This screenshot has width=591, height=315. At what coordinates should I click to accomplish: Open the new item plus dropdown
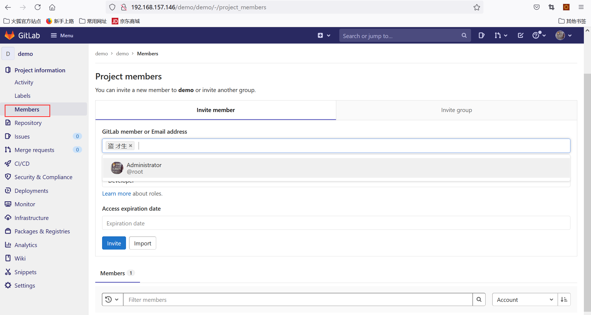click(324, 35)
